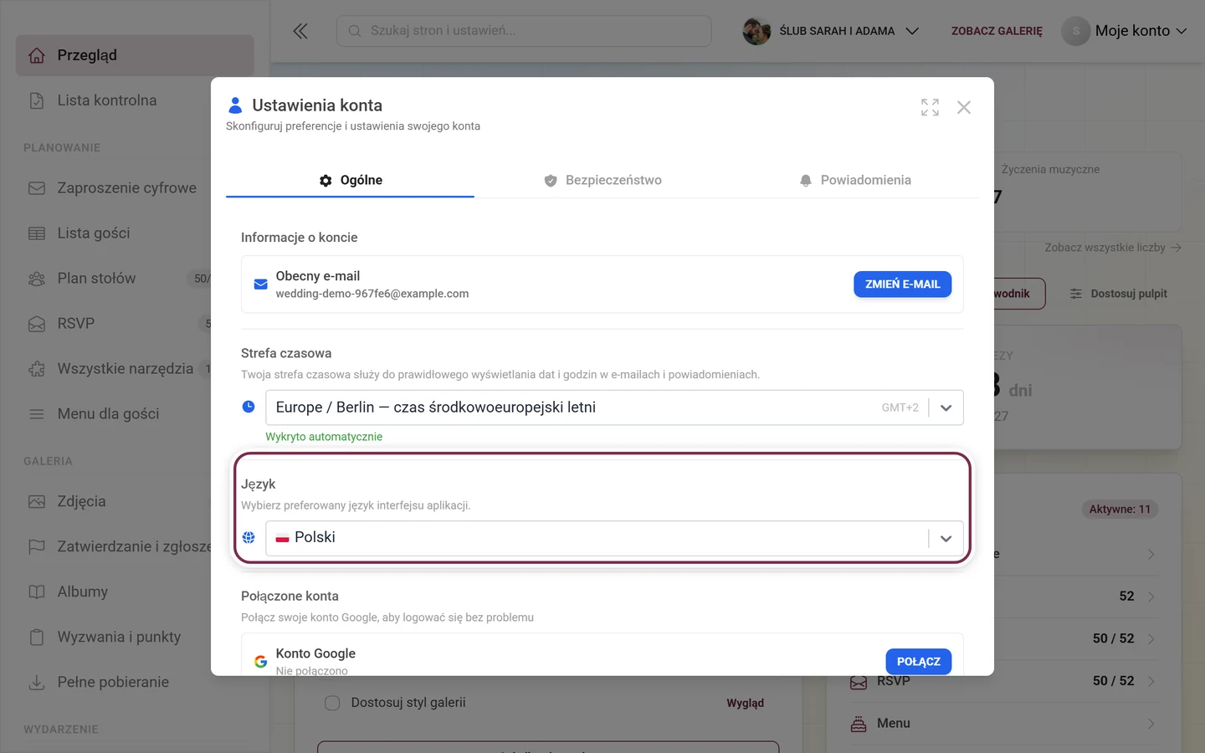Click the Aktywne: 11 badge
This screenshot has width=1205, height=753.
click(x=1120, y=509)
